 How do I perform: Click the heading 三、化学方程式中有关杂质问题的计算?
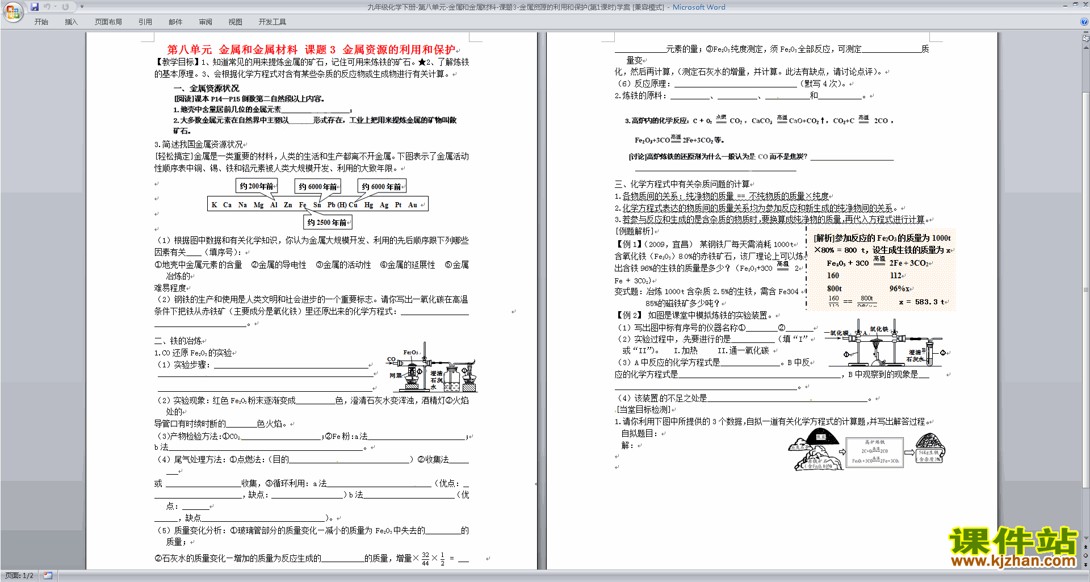682,184
